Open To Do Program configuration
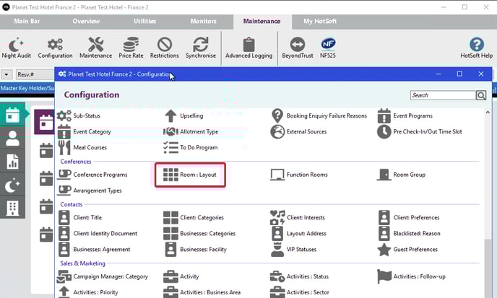This screenshot has height=298, width=497. [x=191, y=148]
